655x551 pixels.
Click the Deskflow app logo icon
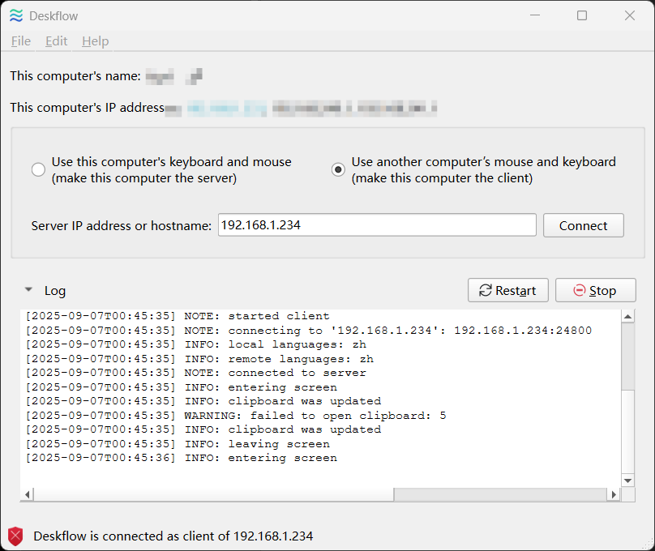(x=16, y=16)
